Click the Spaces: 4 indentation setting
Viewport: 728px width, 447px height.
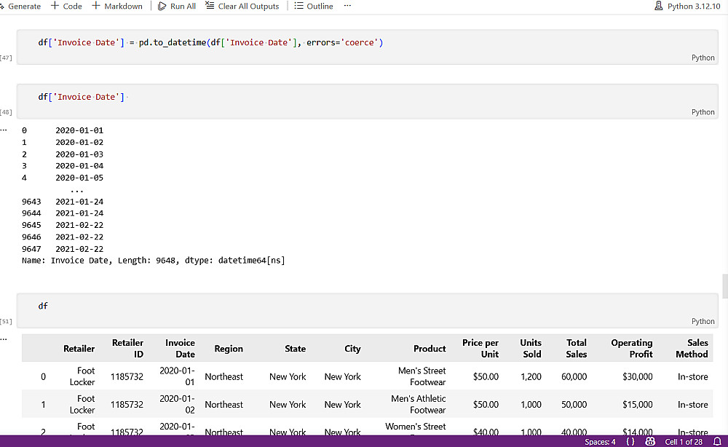pyautogui.click(x=600, y=442)
